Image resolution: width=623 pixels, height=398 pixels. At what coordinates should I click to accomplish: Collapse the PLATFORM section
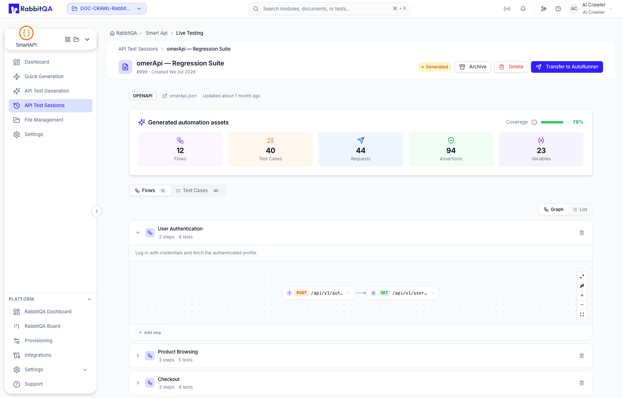[x=89, y=299]
